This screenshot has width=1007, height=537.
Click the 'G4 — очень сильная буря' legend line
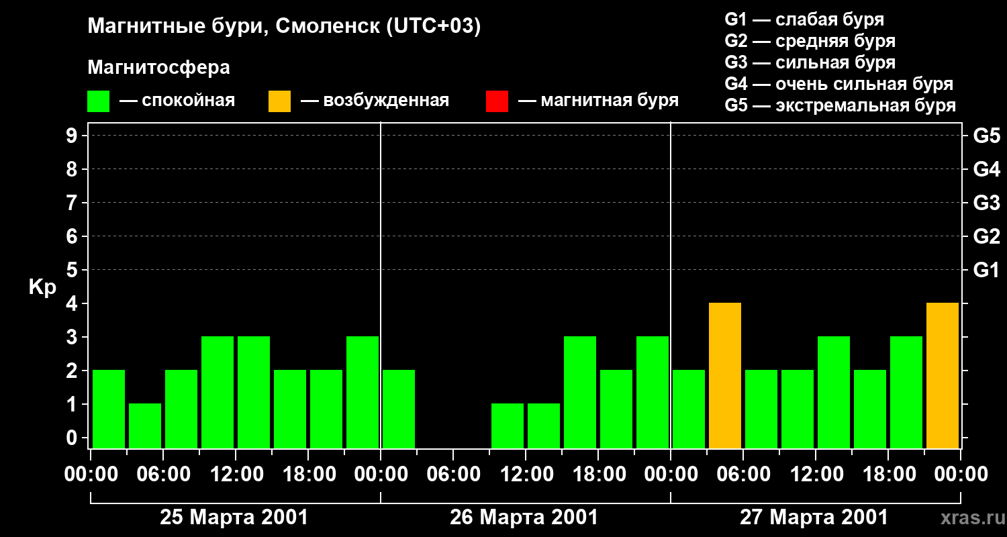point(839,84)
